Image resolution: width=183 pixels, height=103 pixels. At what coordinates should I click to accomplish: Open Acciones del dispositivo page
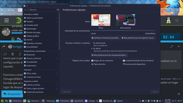(x=134, y=64)
